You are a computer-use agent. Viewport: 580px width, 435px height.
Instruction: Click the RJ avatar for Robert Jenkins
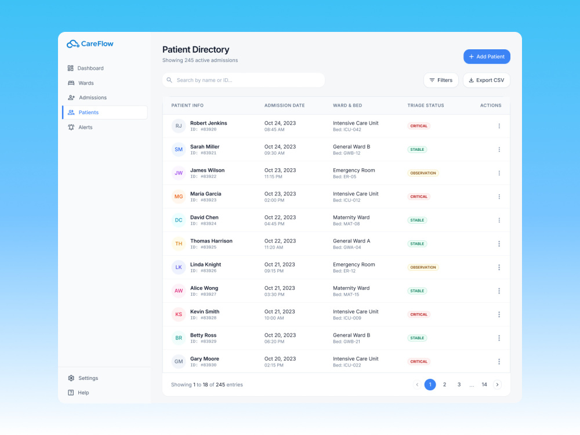(179, 126)
